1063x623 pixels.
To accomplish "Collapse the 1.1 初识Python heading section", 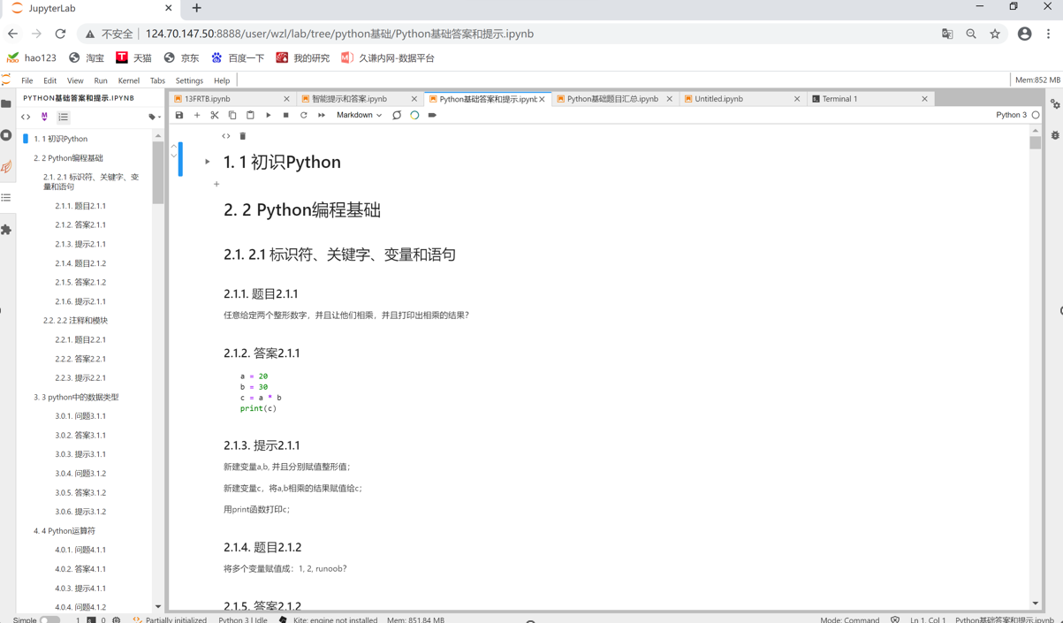I will [208, 162].
